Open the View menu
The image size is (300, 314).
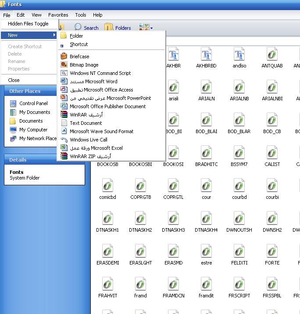pyautogui.click(x=36, y=15)
